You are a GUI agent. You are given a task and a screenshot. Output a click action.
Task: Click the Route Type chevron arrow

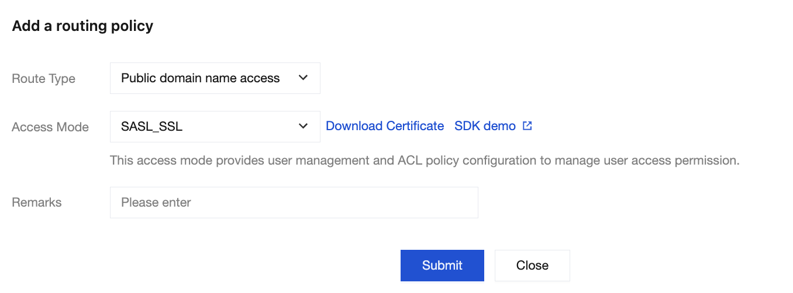303,78
